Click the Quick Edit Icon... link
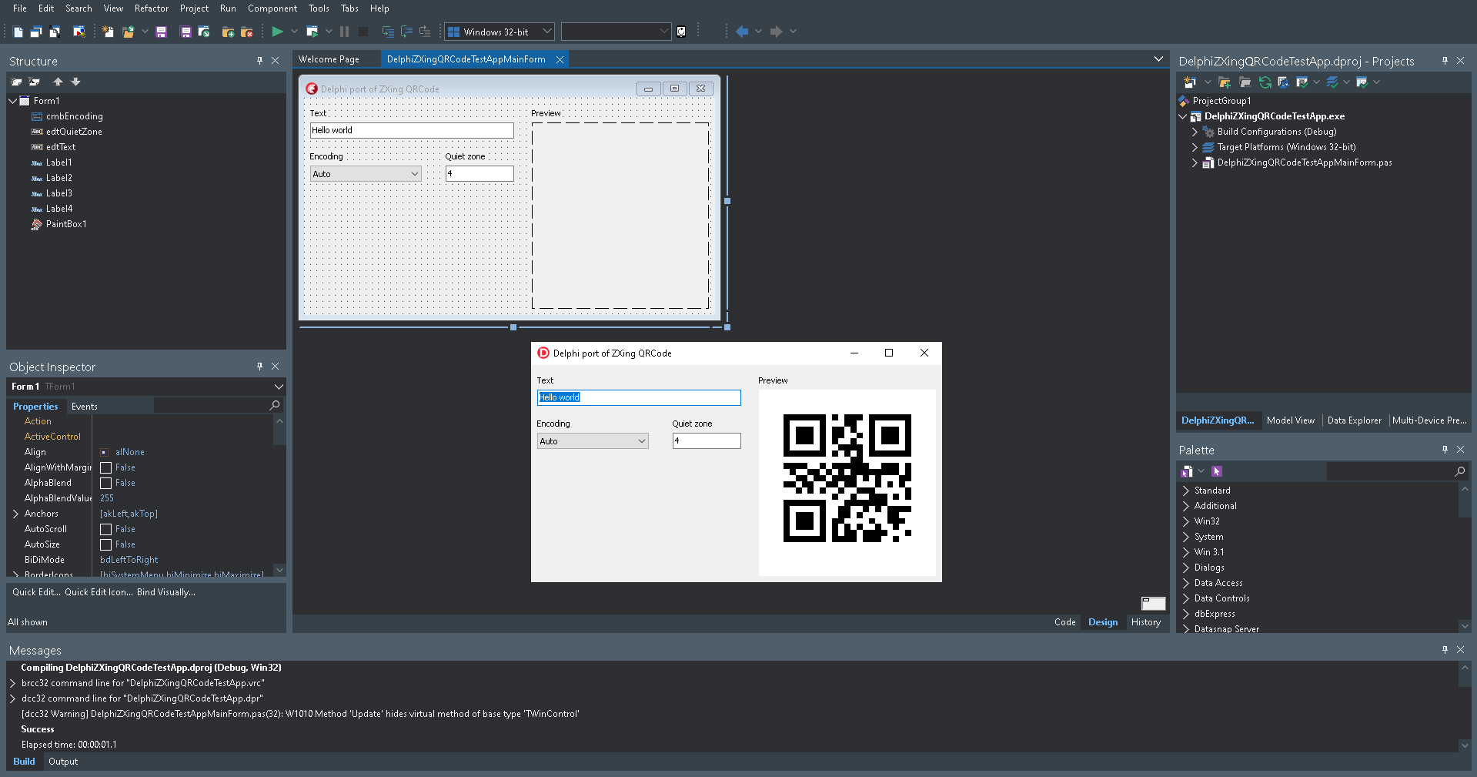 pos(99,592)
